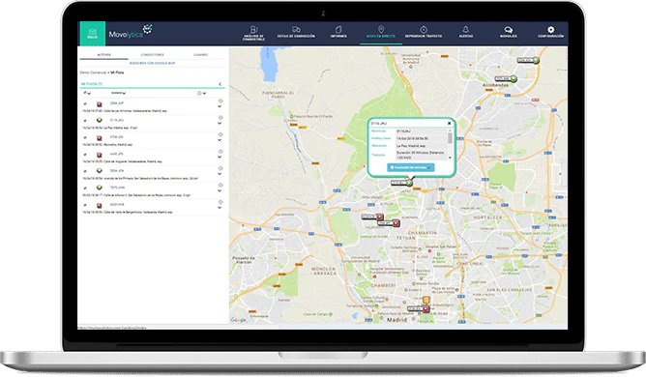646x377 pixels.
Task: Expand details chevron for 4490 JPS row
Action: point(220,157)
